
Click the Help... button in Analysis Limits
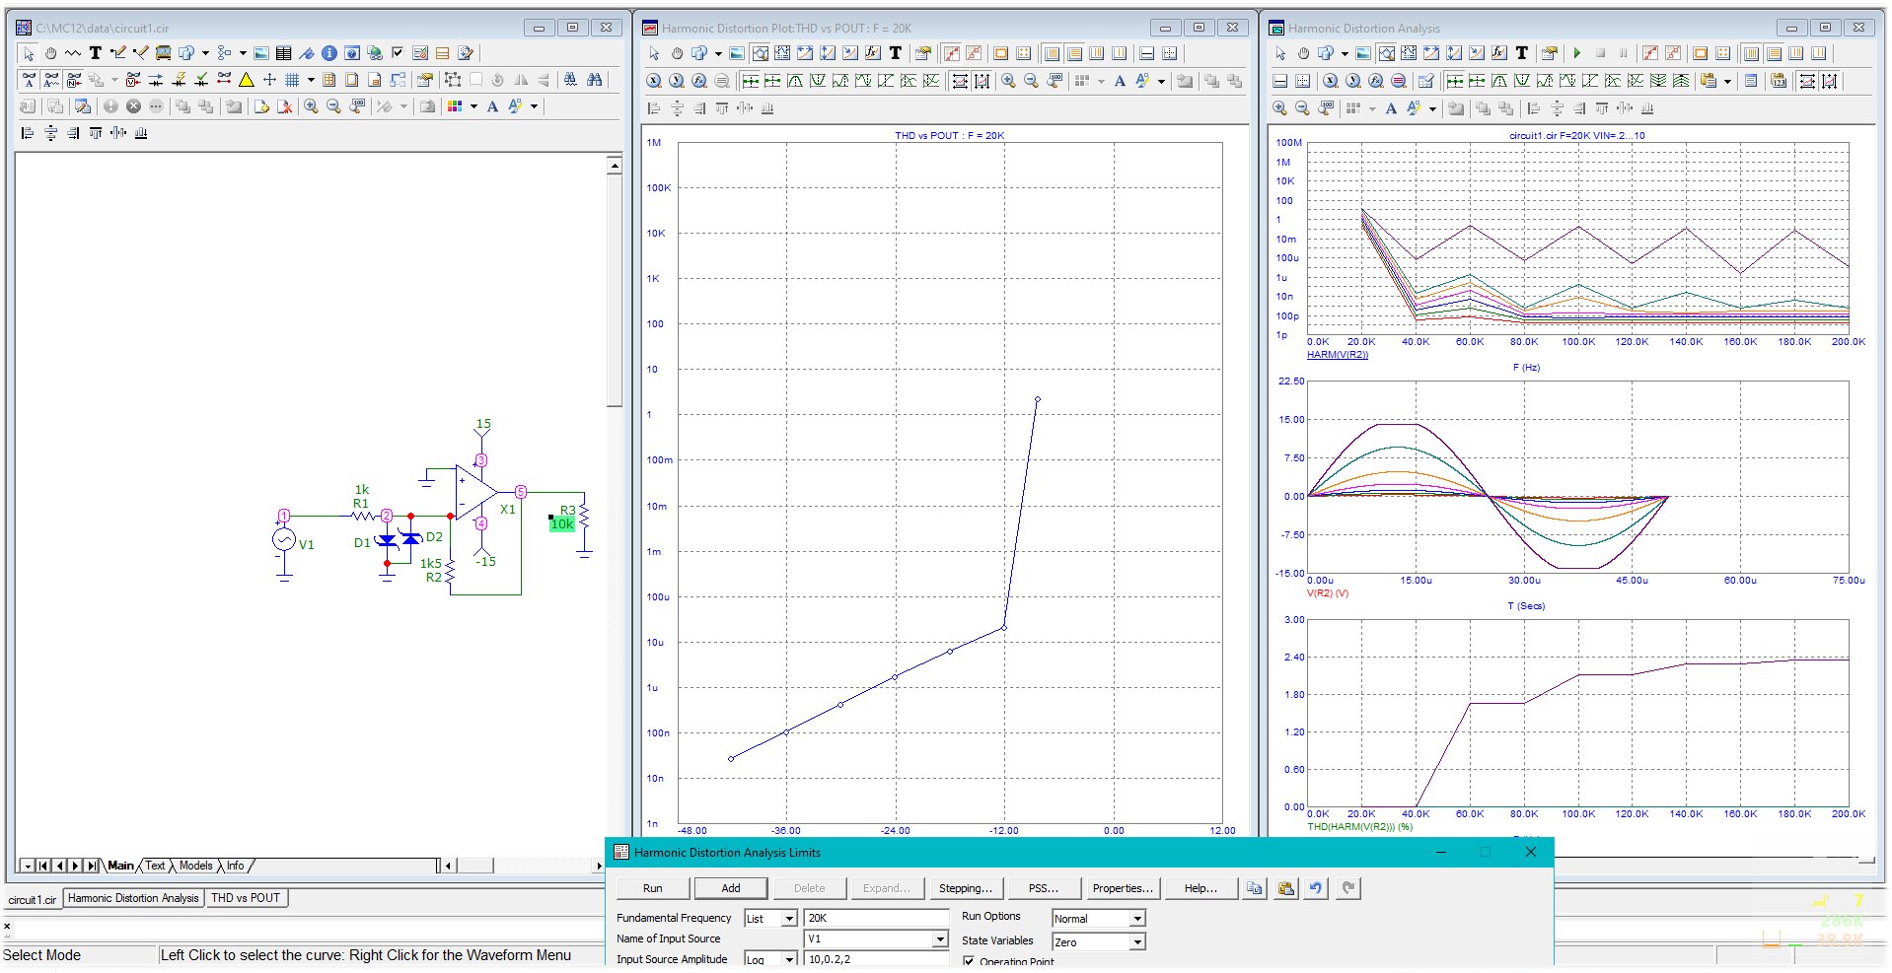click(x=1201, y=888)
